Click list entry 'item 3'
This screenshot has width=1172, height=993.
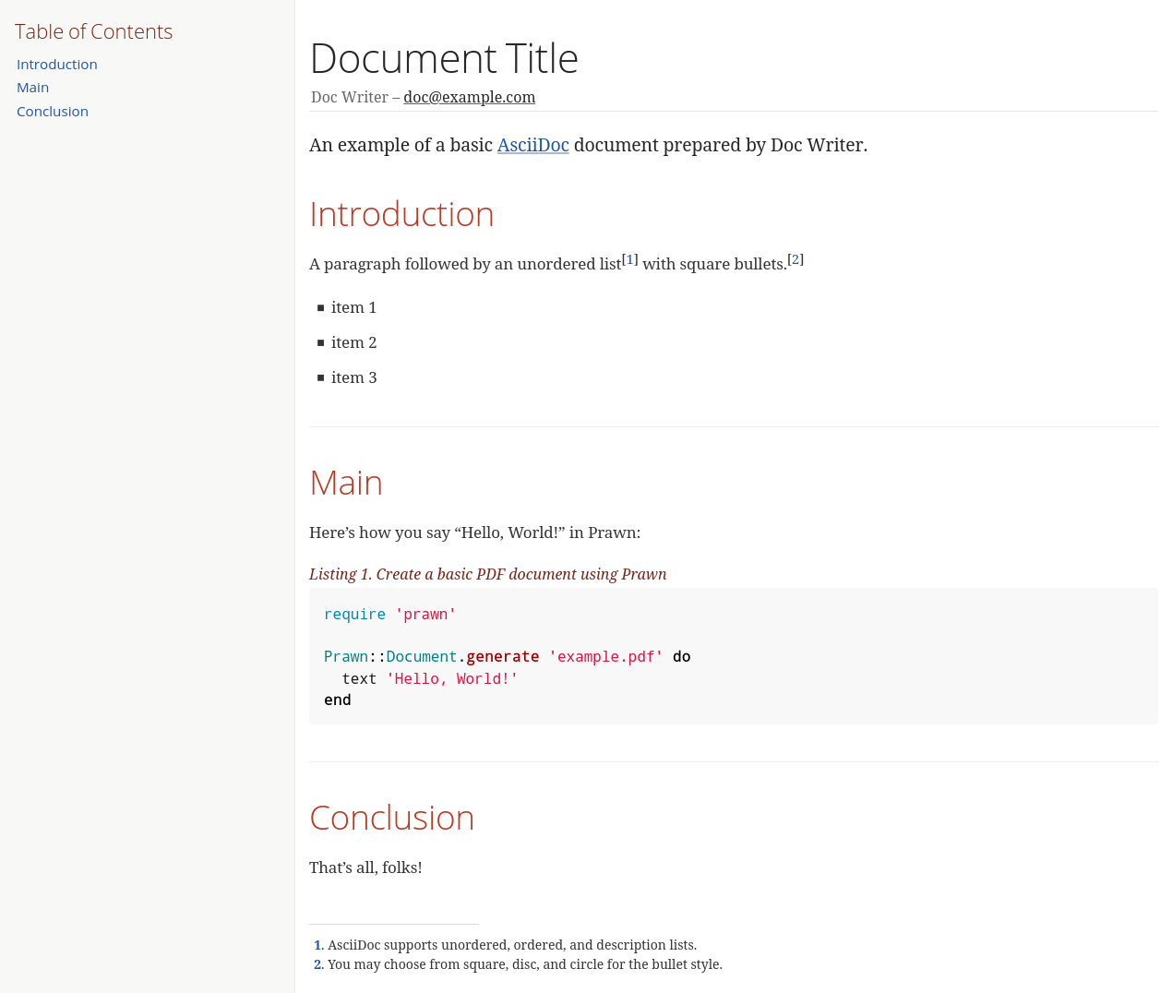tap(353, 377)
